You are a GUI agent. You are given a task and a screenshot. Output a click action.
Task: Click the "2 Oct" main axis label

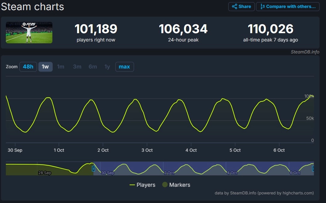103,150
